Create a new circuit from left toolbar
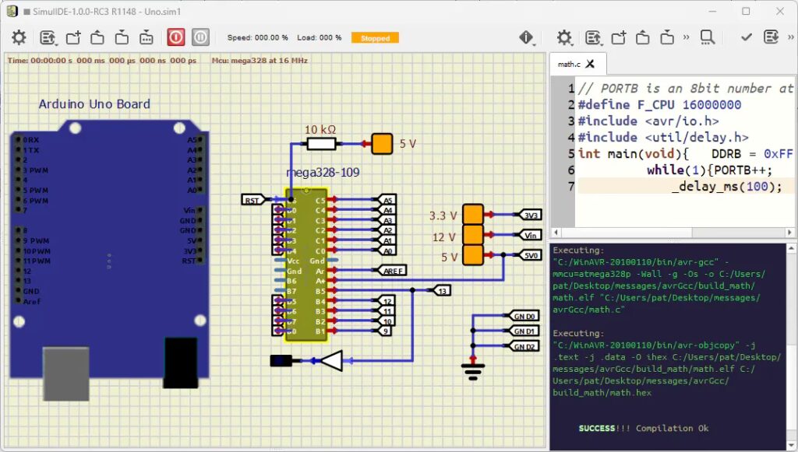Viewport: 798px width, 452px height. (72, 37)
